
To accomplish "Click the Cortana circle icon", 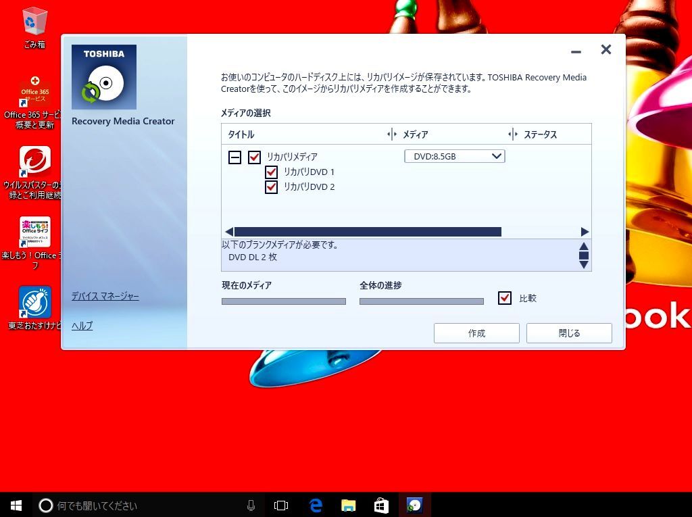I will tap(45, 506).
